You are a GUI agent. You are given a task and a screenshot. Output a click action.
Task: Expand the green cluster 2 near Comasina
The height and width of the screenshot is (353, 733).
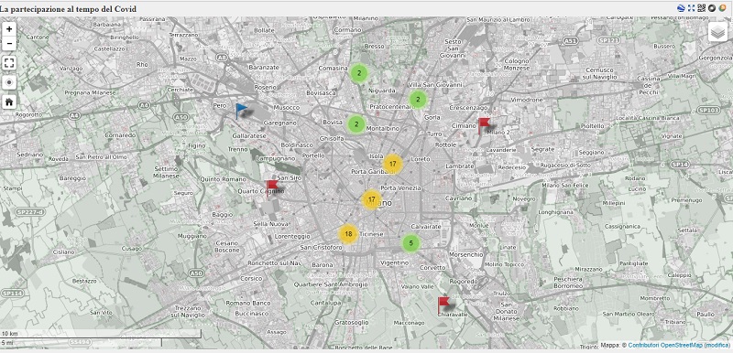358,73
